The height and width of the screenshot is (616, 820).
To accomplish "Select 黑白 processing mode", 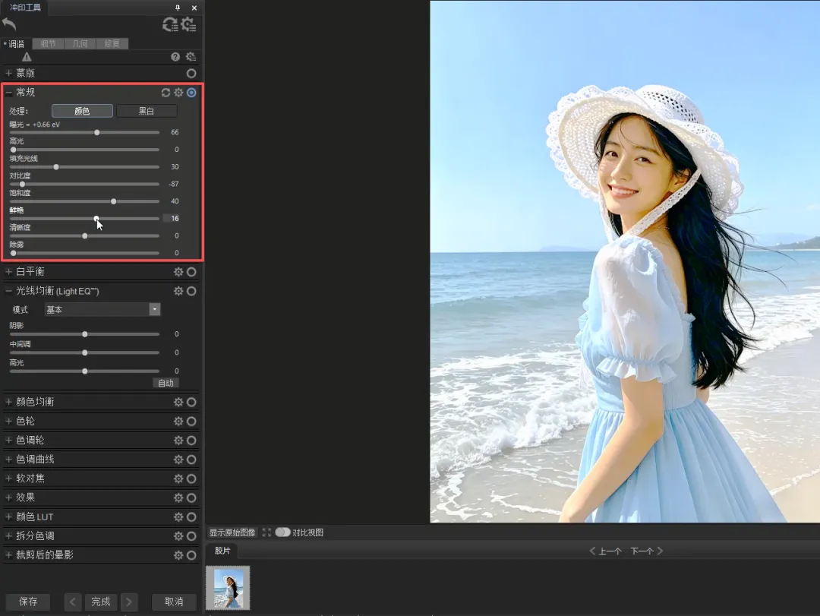I will pos(147,111).
